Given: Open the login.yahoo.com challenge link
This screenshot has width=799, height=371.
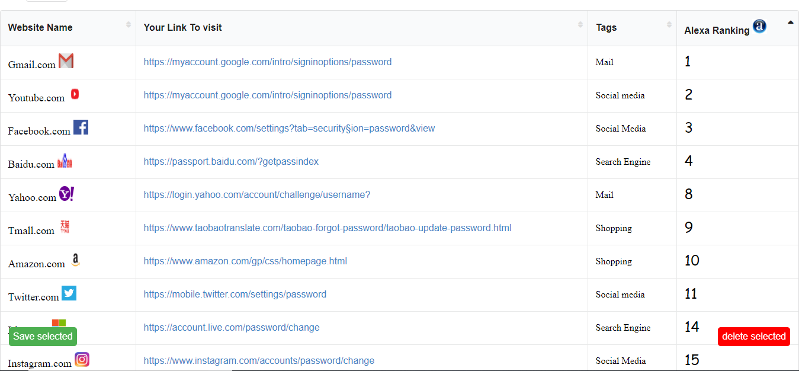Looking at the screenshot, I should click(257, 194).
